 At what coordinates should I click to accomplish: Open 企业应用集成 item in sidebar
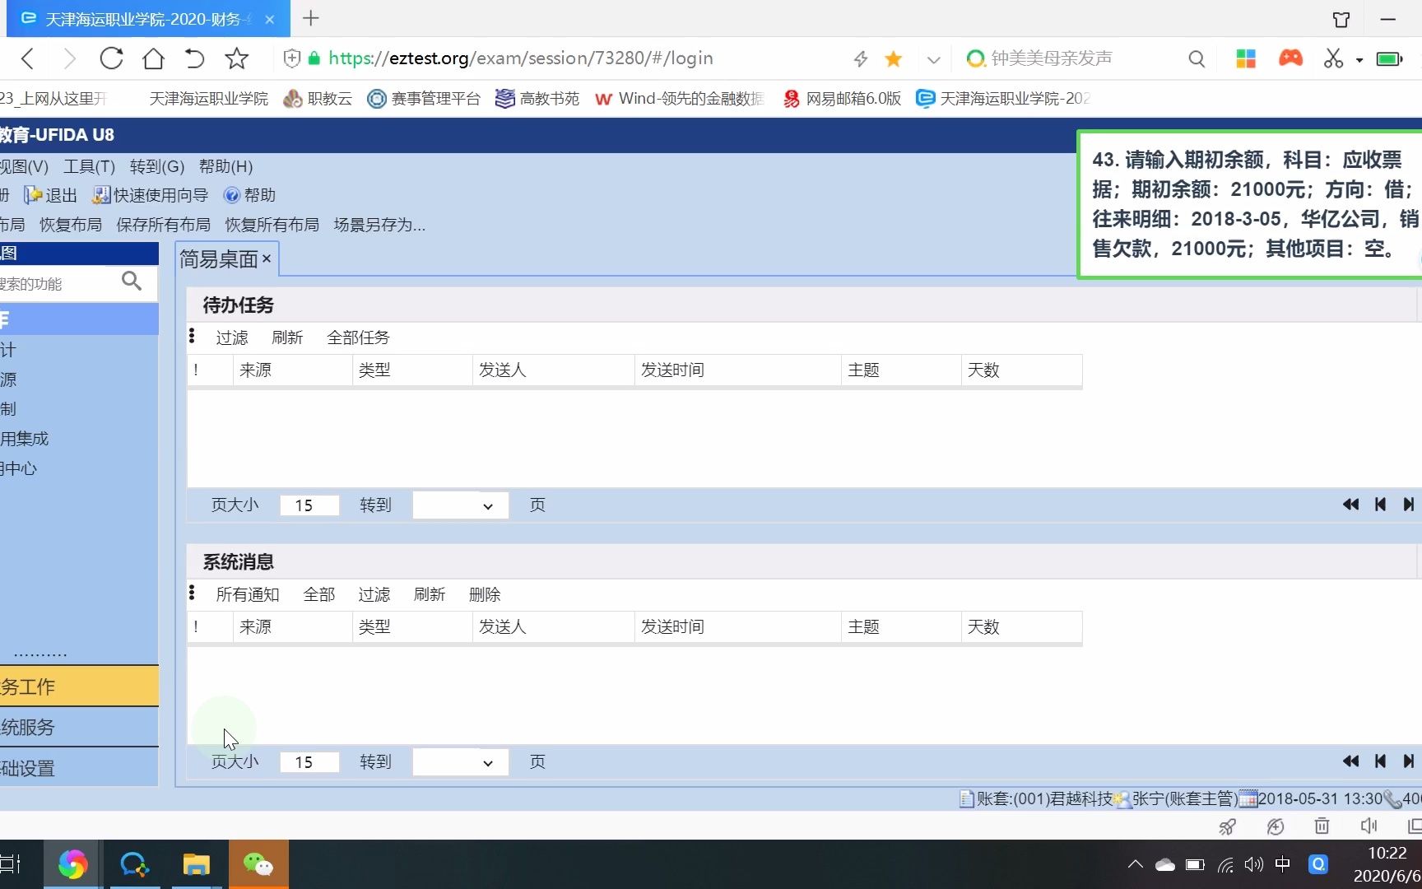[x=25, y=439]
